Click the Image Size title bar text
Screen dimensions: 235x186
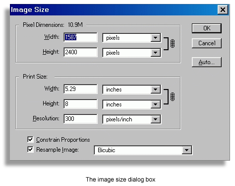click(30, 9)
